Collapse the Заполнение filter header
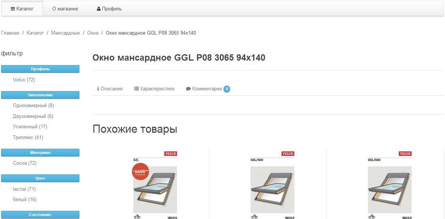Image resolution: width=445 pixels, height=219 pixels. [x=40, y=95]
